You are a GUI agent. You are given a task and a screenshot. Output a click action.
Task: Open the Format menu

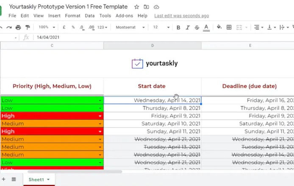coord(72,16)
